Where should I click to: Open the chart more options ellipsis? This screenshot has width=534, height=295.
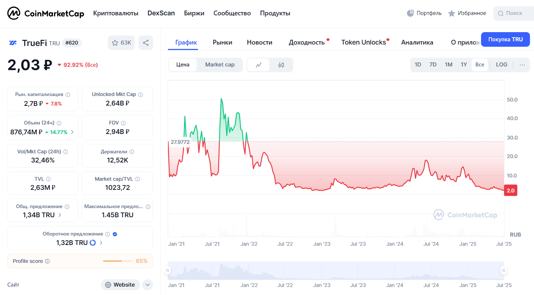click(x=522, y=65)
